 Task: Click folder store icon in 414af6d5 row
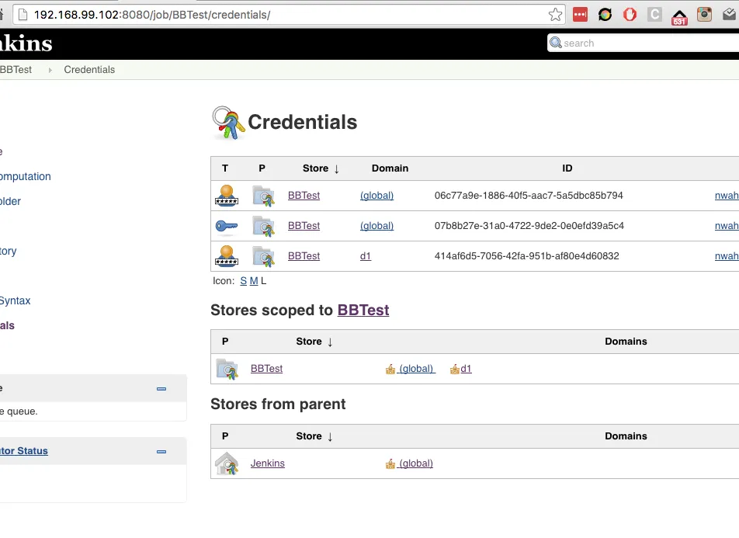[x=263, y=256]
